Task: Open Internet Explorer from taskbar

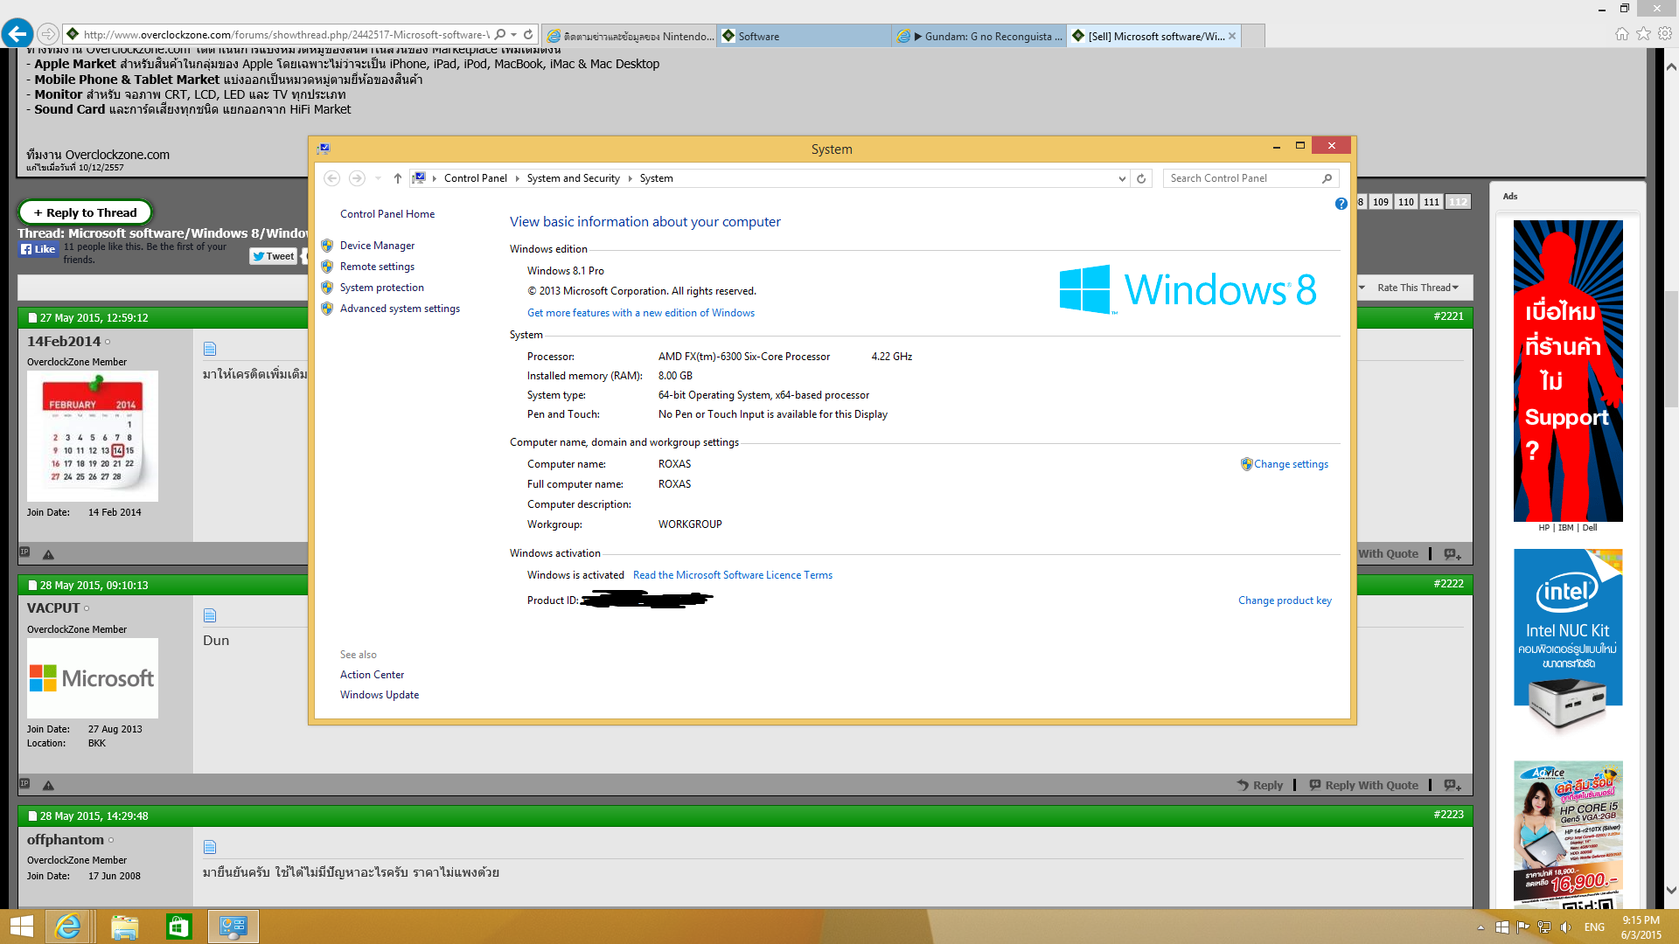Action: pos(68,927)
